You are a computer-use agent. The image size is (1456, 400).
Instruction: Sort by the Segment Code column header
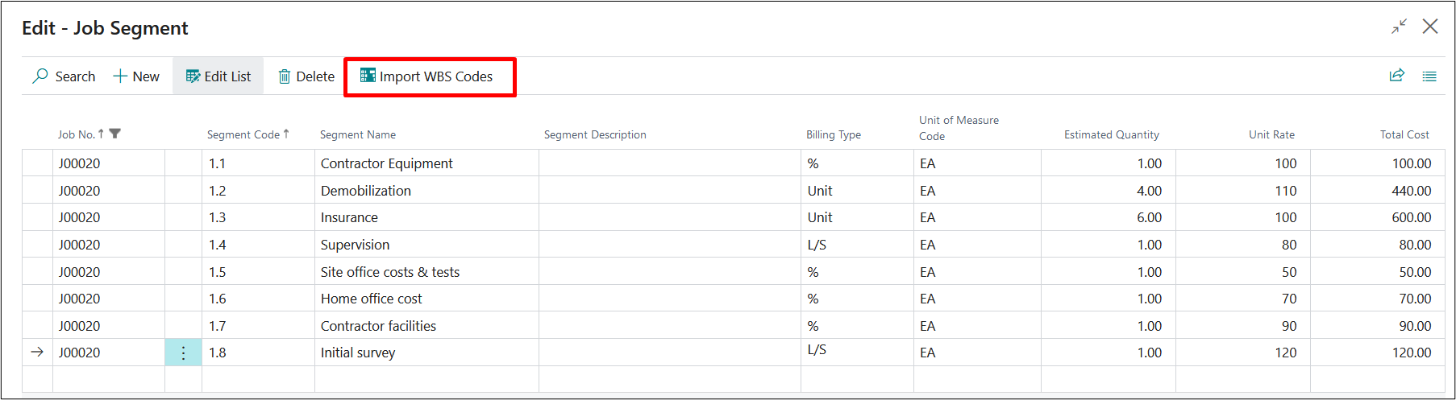[x=243, y=134]
